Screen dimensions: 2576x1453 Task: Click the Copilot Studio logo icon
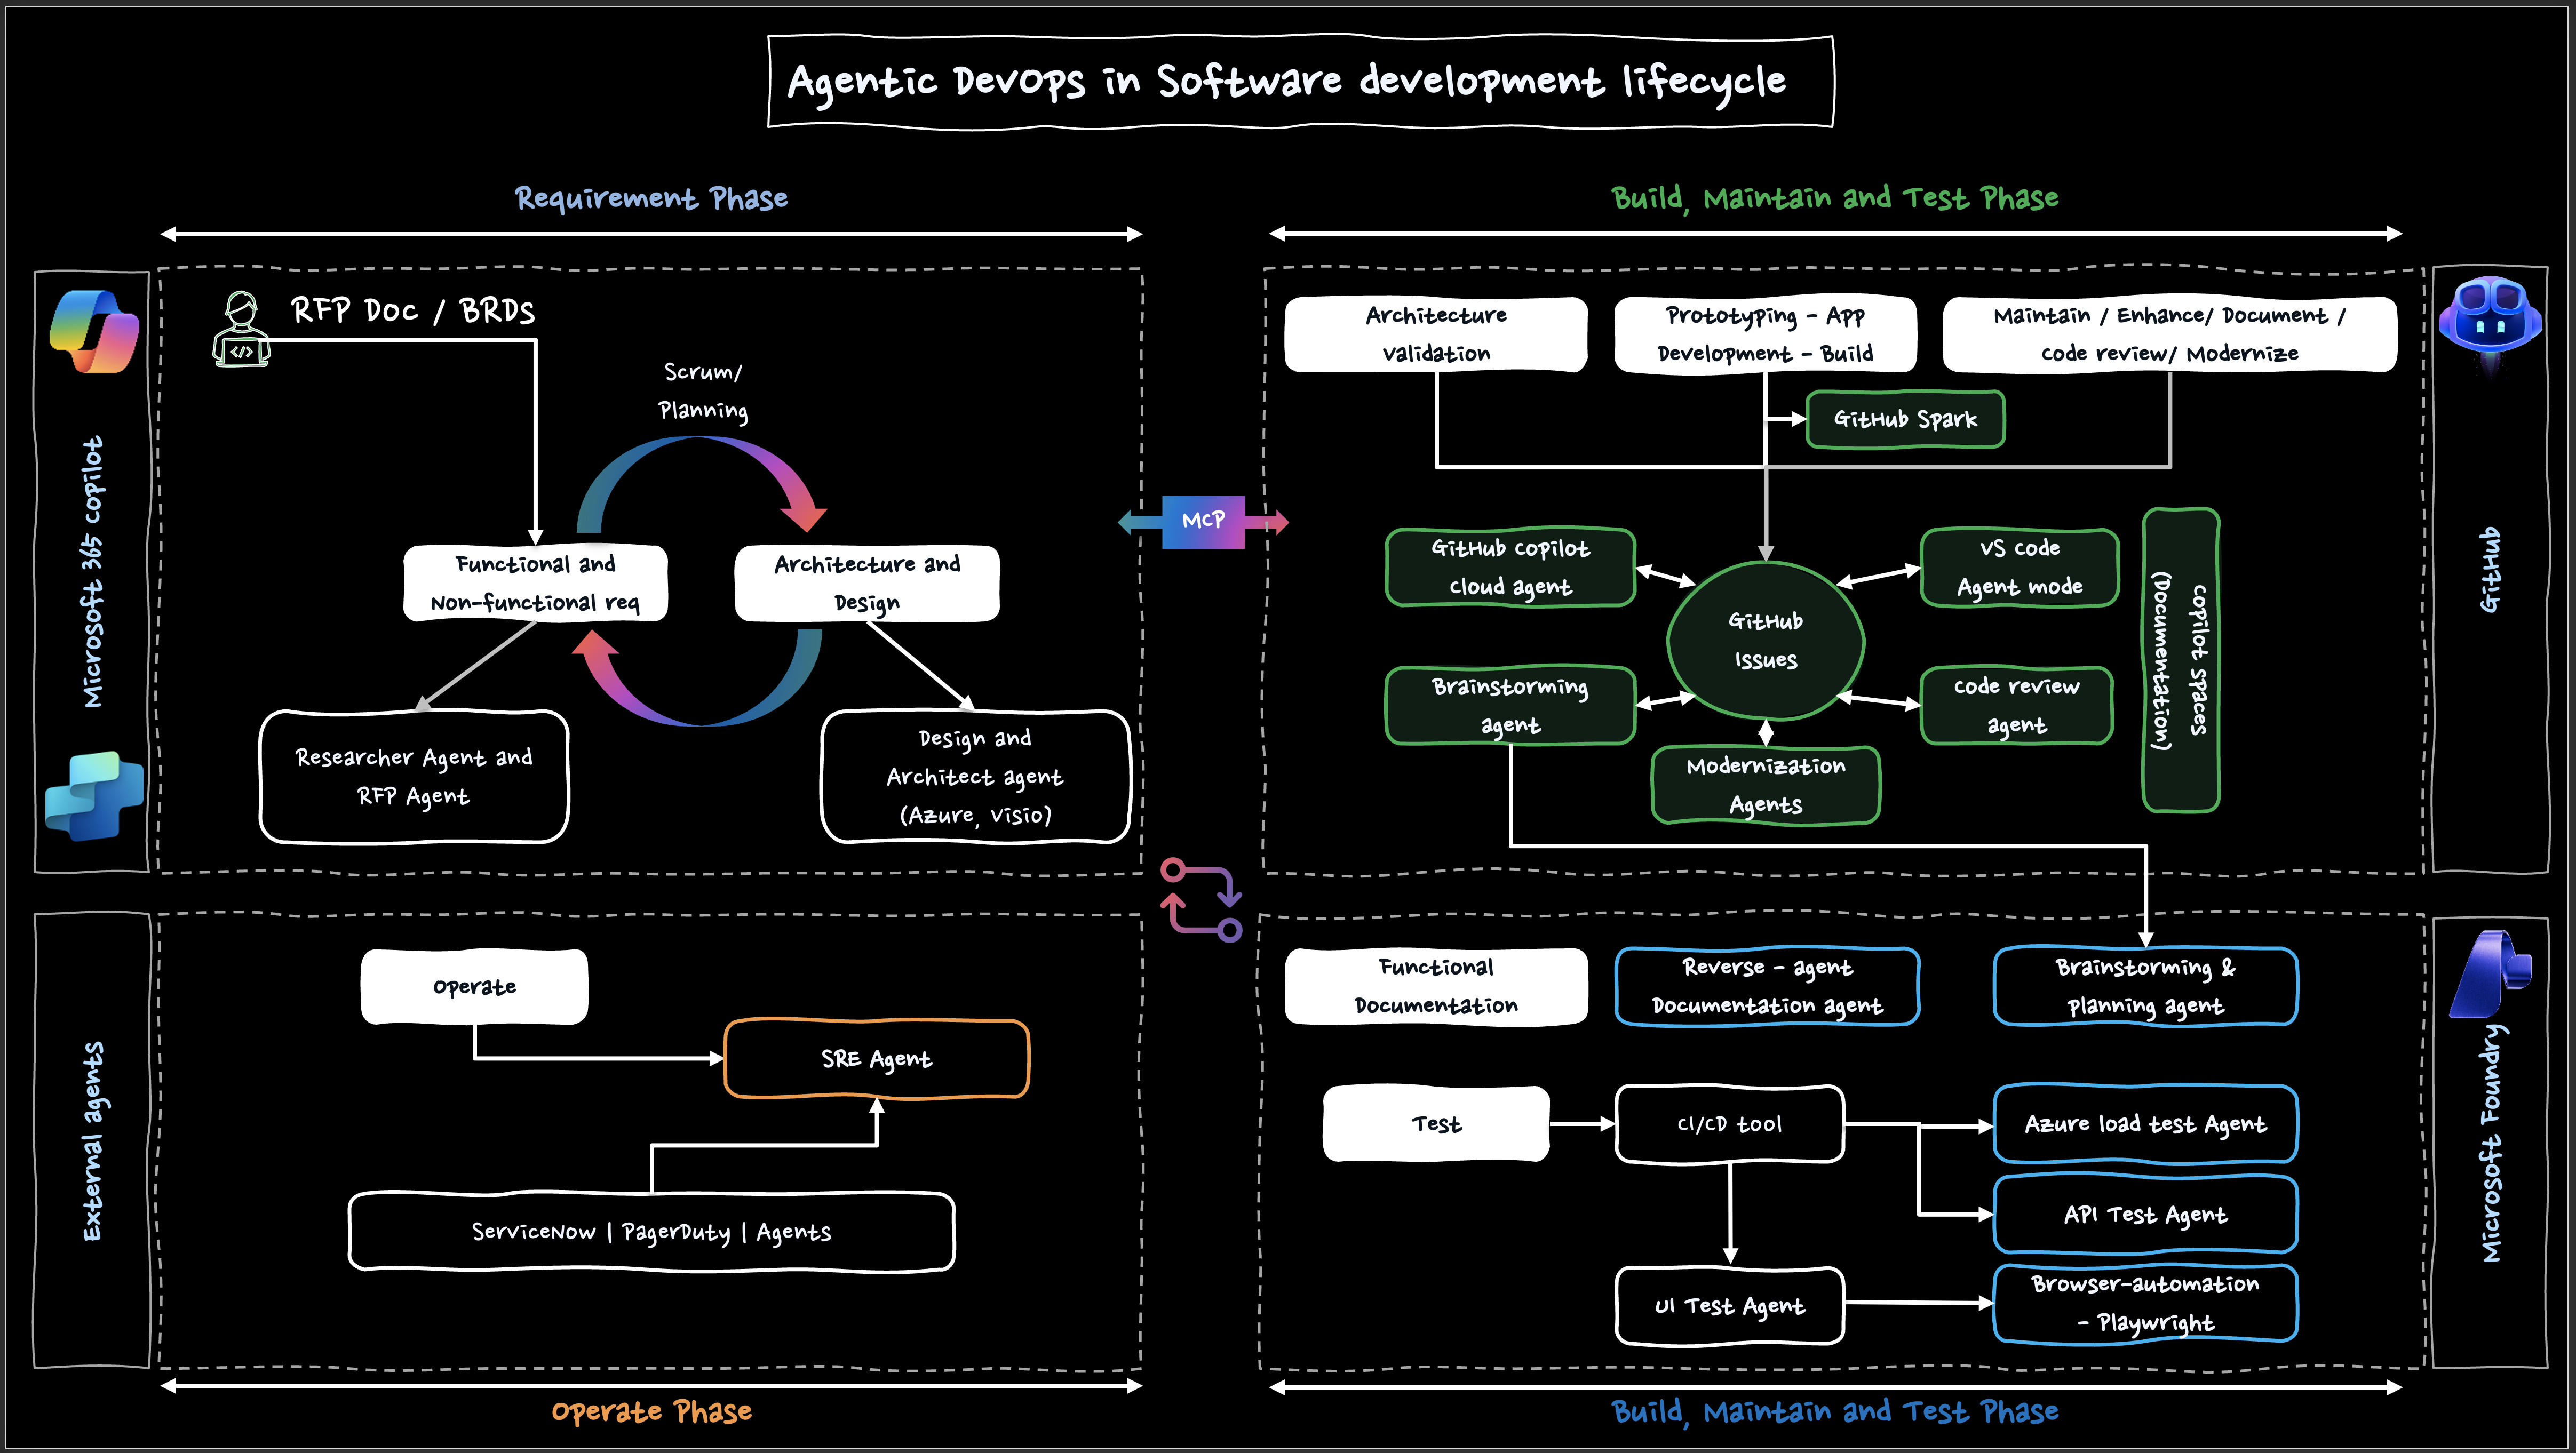[x=94, y=795]
